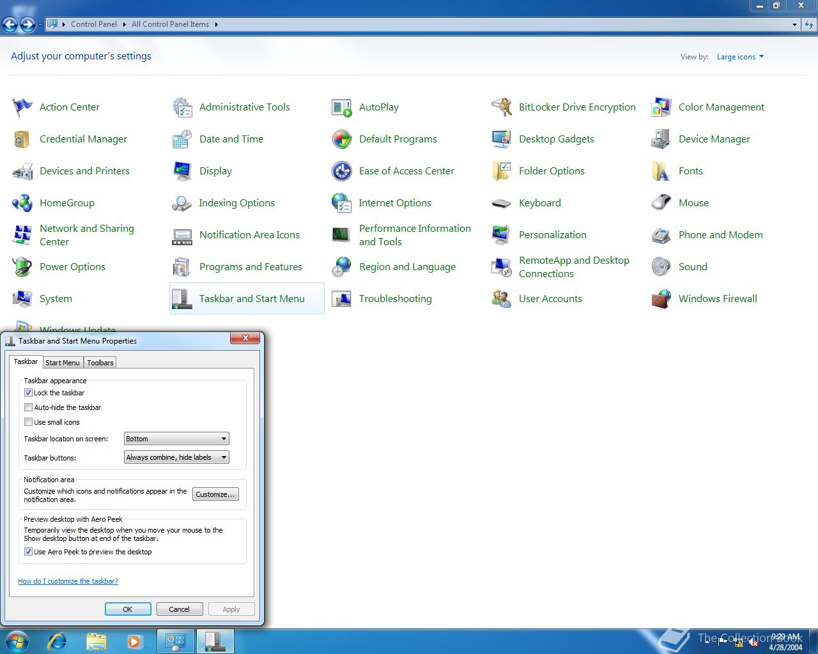Image resolution: width=818 pixels, height=654 pixels.
Task: Open the Internet Options globe icon
Action: click(x=342, y=203)
